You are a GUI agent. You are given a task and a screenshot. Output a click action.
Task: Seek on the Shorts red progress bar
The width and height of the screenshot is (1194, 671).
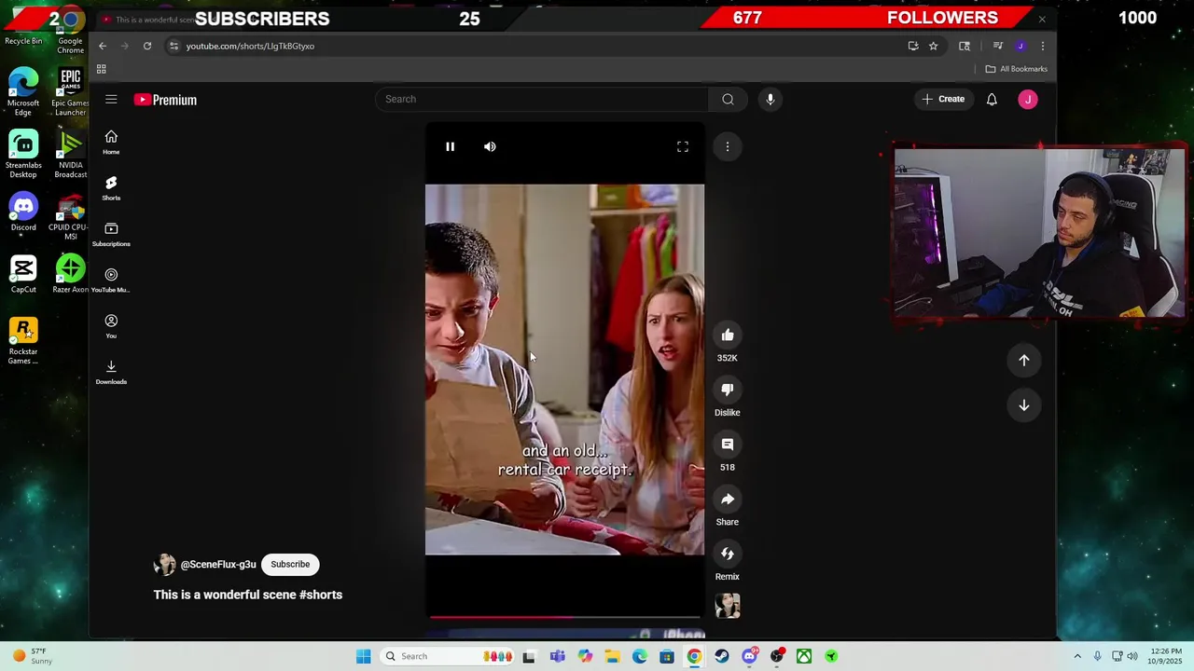565,616
